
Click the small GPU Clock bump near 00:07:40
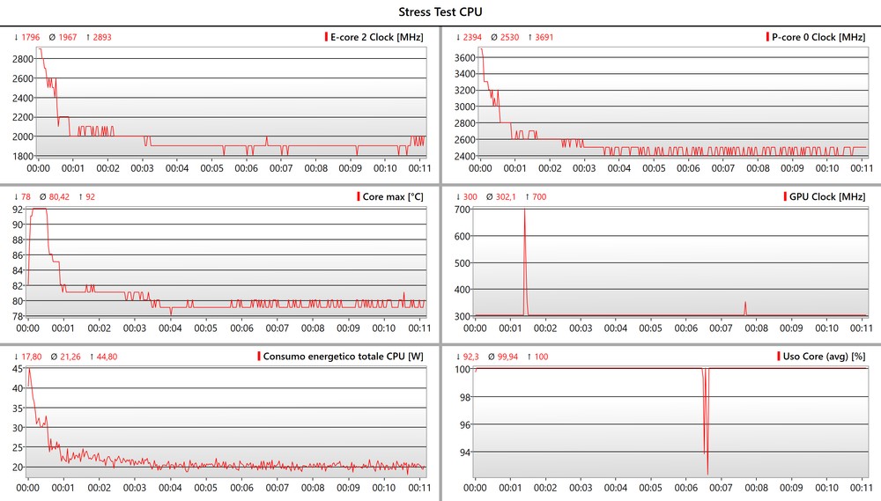click(745, 305)
